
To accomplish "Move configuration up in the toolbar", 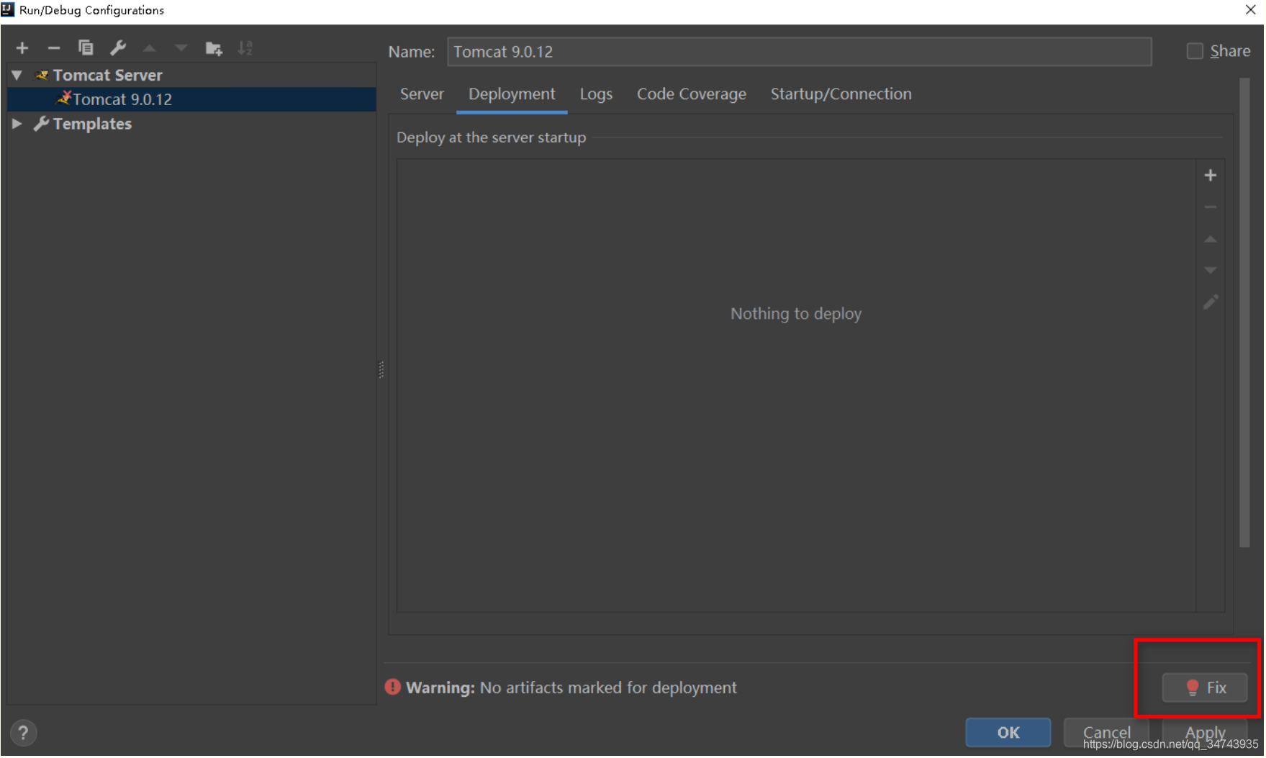I will click(150, 48).
